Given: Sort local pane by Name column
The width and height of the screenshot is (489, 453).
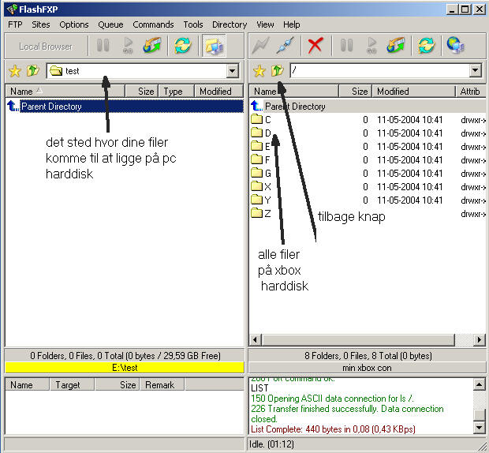Looking at the screenshot, I should [65, 92].
